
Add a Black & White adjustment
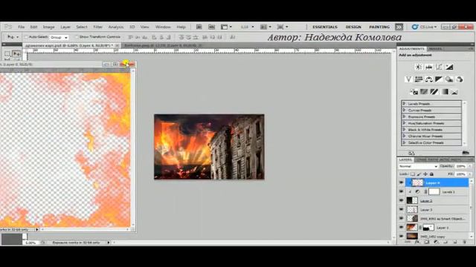pyautogui.click(x=439, y=79)
